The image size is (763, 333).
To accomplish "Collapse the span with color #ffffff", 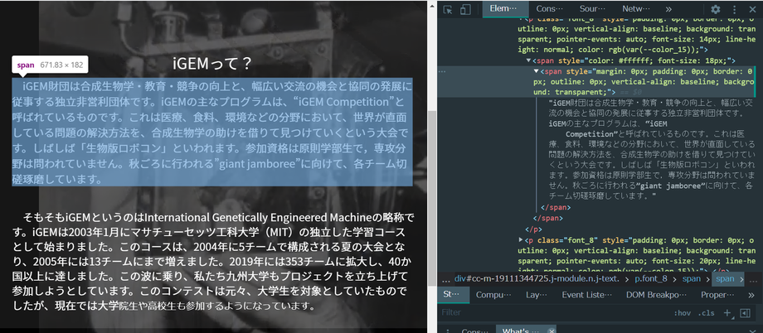I will (529, 60).
